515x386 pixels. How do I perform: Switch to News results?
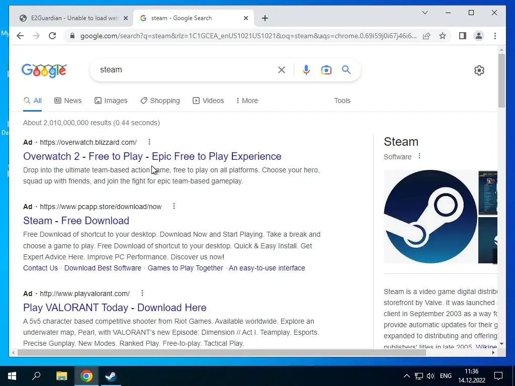pyautogui.click(x=68, y=101)
